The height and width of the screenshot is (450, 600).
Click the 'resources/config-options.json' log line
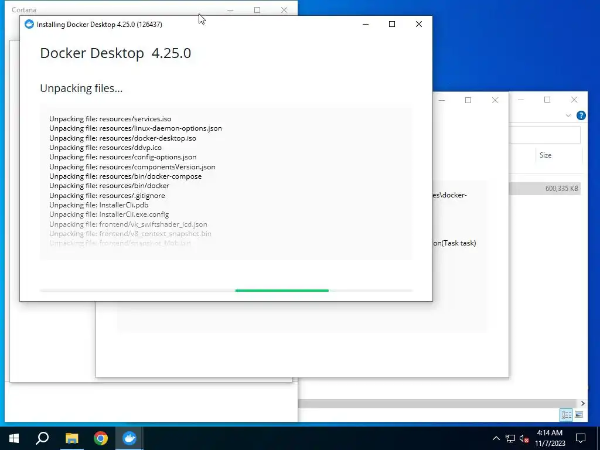(x=122, y=157)
